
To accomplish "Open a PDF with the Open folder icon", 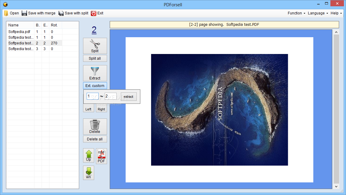I will pos(6,13).
